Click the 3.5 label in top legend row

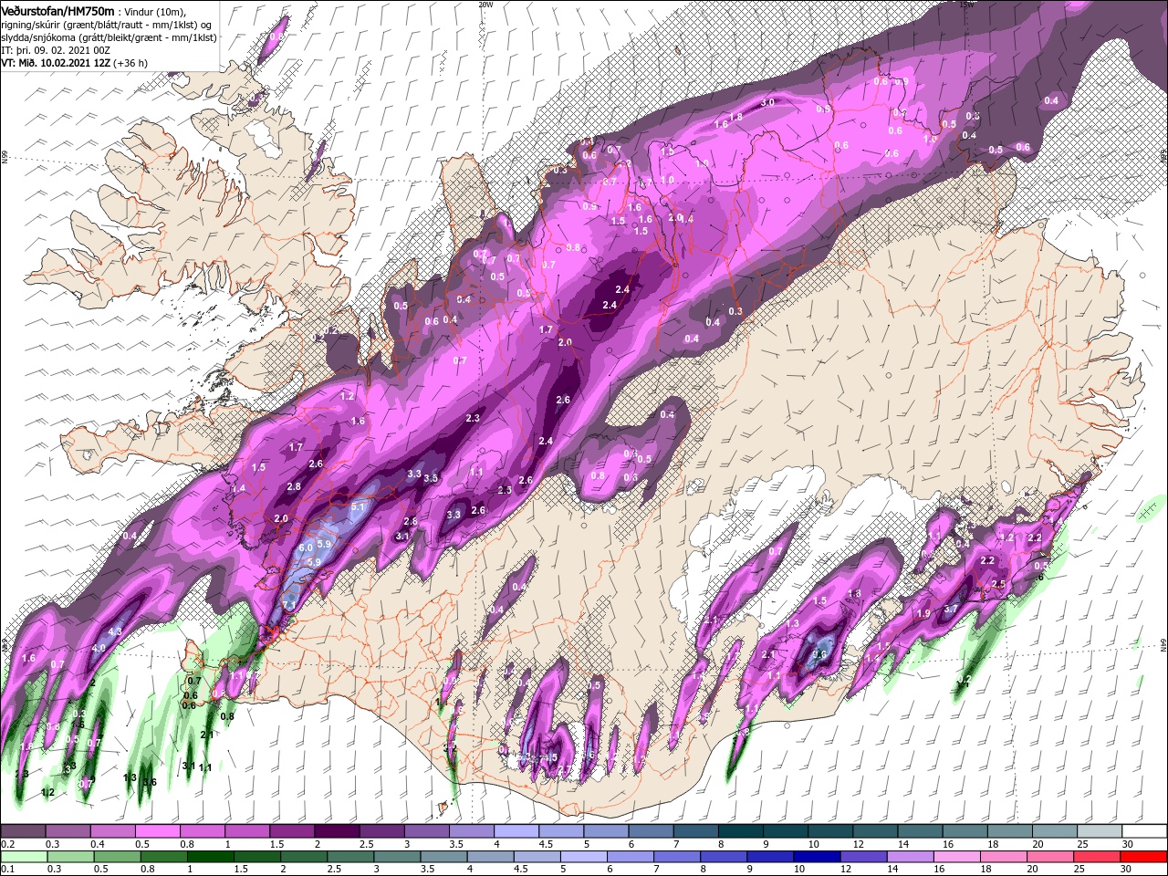click(x=456, y=844)
